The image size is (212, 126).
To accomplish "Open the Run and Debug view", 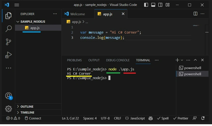I will (8, 55).
